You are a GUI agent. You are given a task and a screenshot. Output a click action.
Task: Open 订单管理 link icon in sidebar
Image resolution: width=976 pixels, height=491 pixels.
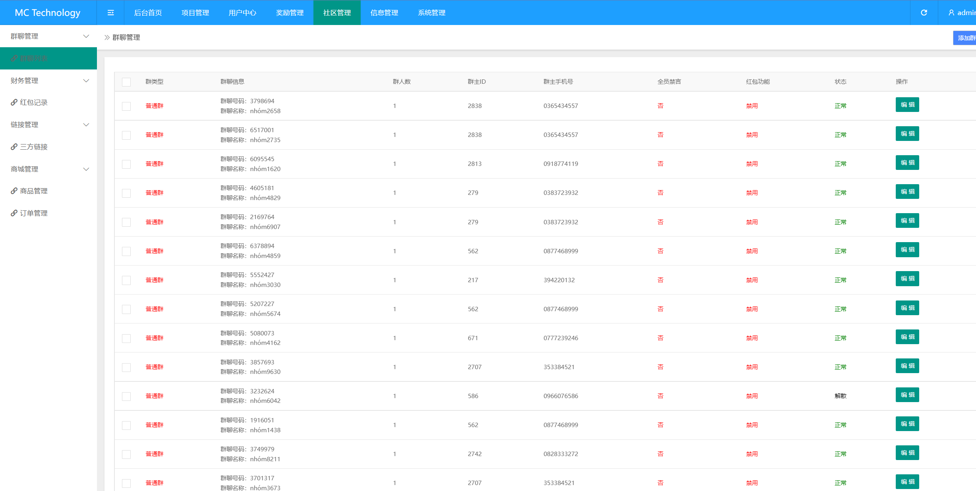[x=14, y=213]
